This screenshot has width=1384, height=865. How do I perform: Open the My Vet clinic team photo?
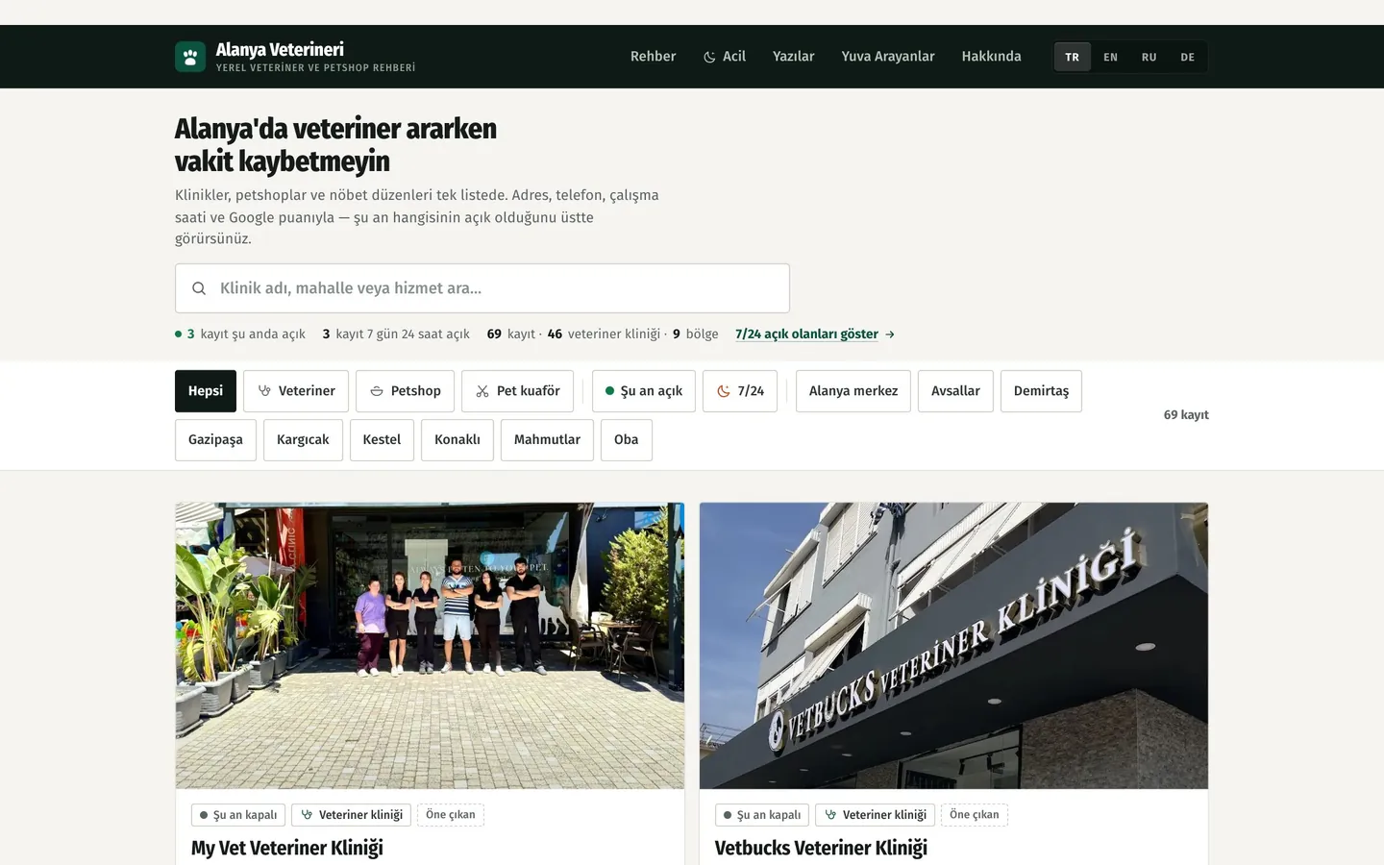tap(430, 646)
